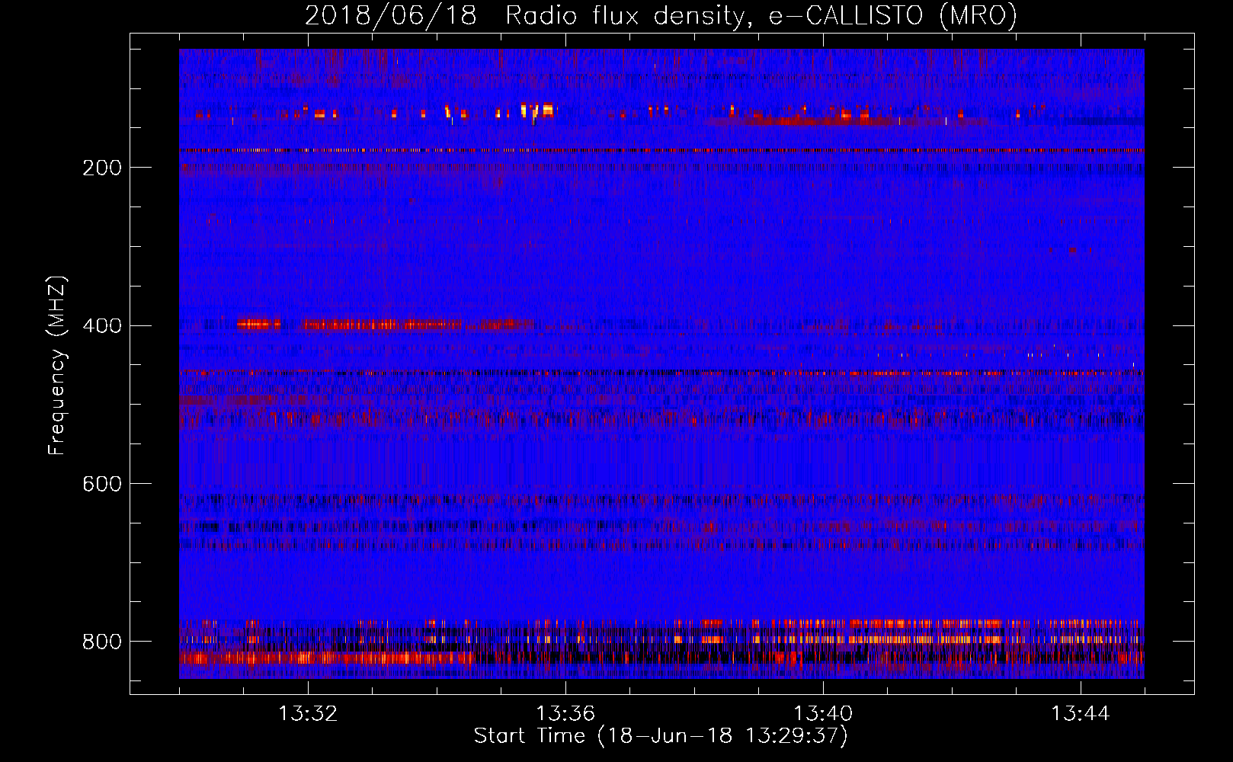1233x762 pixels.
Task: Click the plot title '2018/06/18 Radio flux density, e-CALLISTO (MRO)'
Action: coord(661,15)
